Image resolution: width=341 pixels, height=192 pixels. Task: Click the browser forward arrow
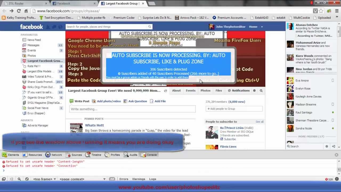tap(11, 11)
